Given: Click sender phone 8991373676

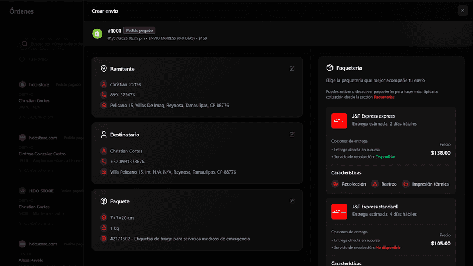Looking at the screenshot, I should (x=122, y=95).
